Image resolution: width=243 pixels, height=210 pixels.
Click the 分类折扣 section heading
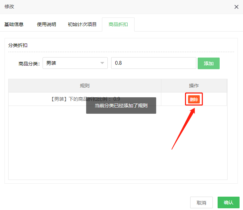[x=18, y=45]
